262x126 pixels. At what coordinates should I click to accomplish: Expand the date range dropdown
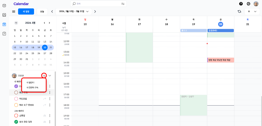[x=88, y=11]
